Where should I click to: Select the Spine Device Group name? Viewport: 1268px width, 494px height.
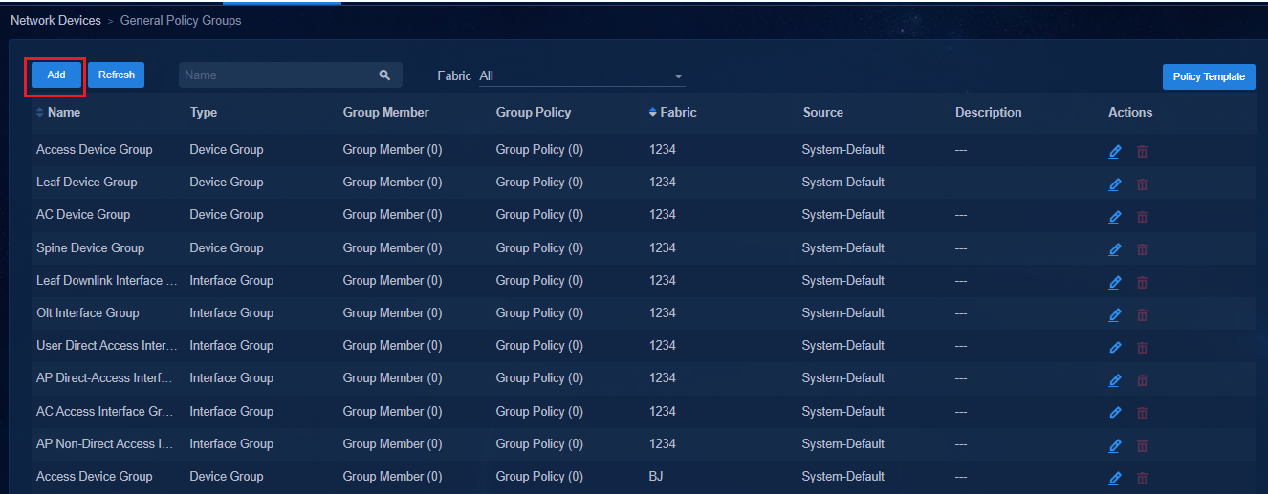90,247
